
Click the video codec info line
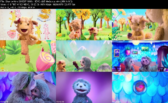pos(38,4)
